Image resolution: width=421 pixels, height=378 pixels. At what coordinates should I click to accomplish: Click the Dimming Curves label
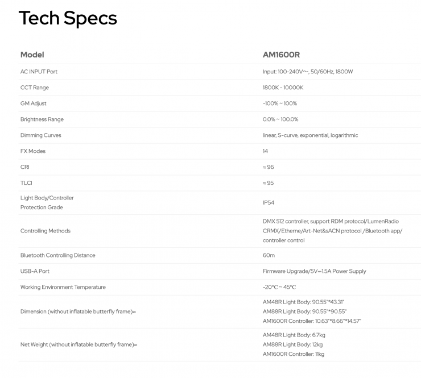click(x=41, y=135)
